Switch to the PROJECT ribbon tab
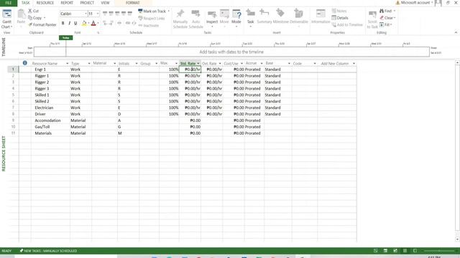Image resolution: width=460 pixels, height=258 pixels. [87, 3]
